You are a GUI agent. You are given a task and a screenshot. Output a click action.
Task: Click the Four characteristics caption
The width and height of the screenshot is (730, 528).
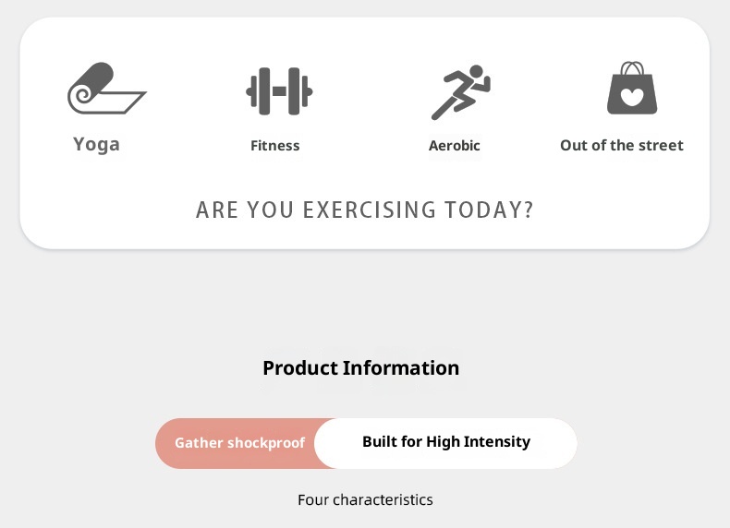(365, 499)
